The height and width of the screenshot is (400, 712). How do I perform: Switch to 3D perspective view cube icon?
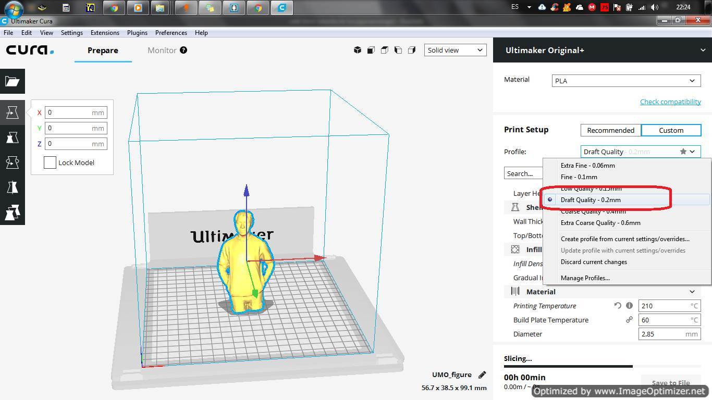pos(358,50)
